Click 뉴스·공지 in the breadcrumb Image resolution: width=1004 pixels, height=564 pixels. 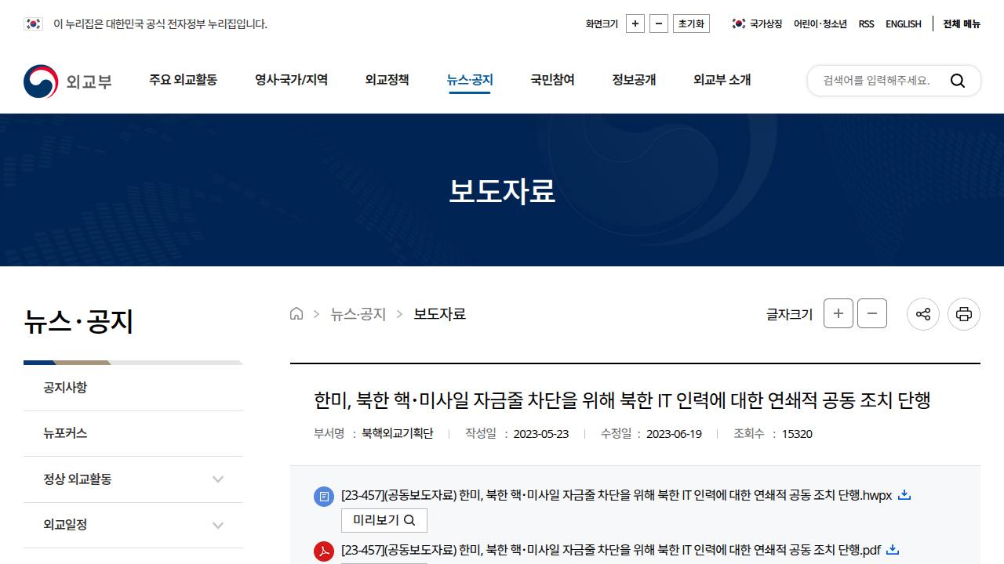358,314
